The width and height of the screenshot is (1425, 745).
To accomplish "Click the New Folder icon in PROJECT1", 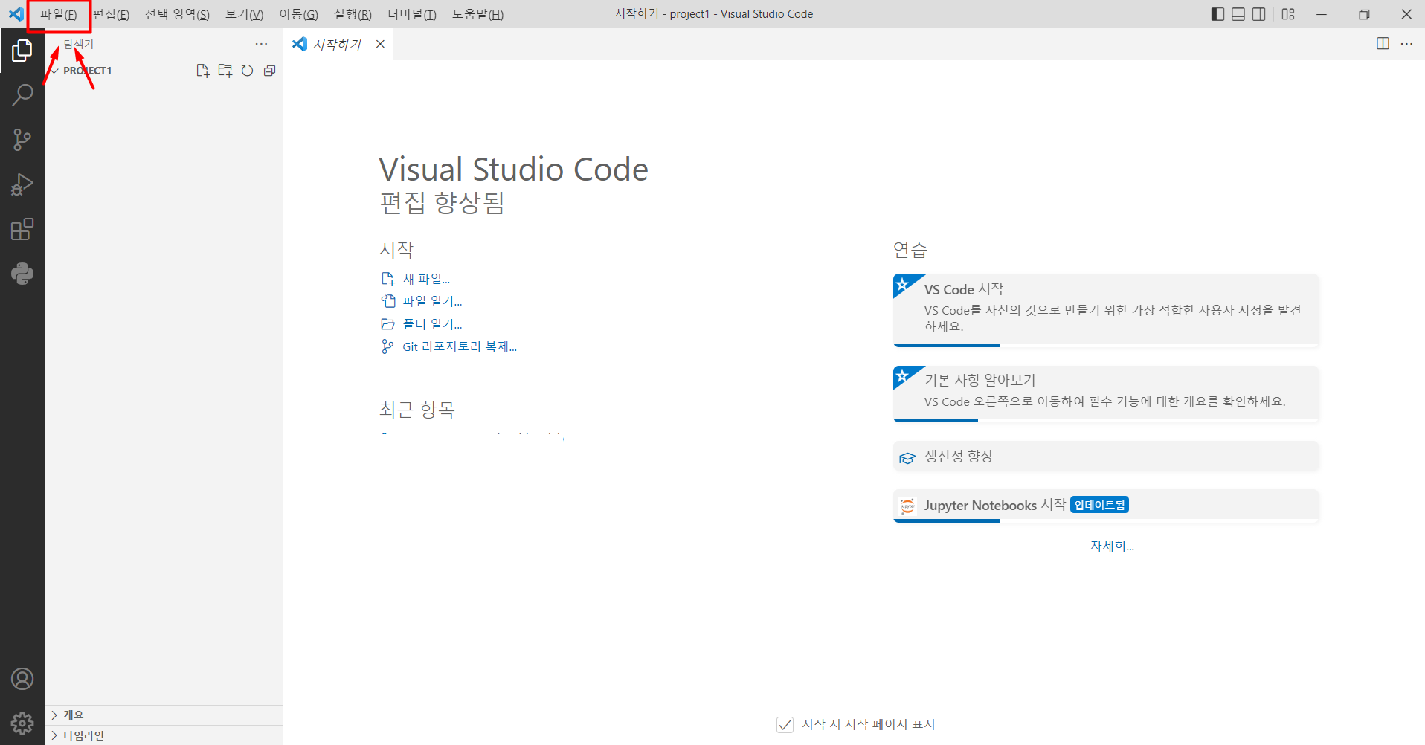I will pyautogui.click(x=225, y=71).
